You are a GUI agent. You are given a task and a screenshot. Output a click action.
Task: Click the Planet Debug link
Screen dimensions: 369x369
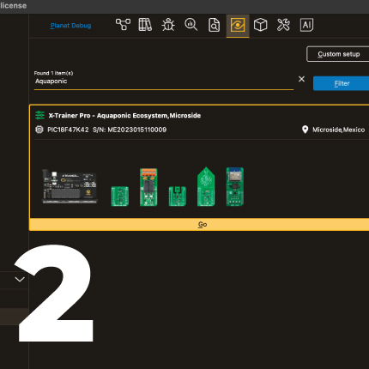coord(70,26)
